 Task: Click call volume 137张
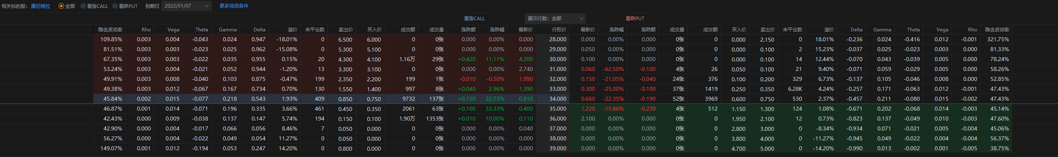click(x=436, y=99)
